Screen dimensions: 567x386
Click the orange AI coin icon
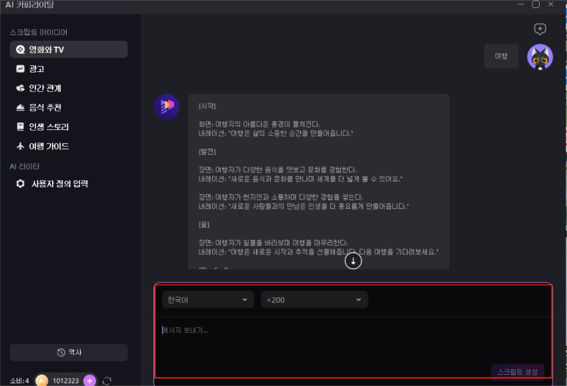[x=42, y=380]
